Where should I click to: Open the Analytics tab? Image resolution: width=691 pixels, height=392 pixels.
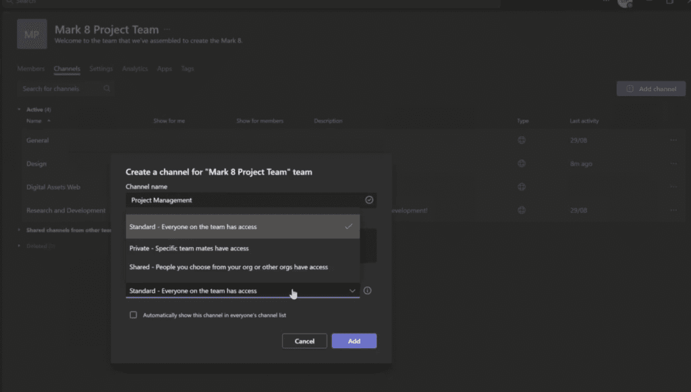135,69
